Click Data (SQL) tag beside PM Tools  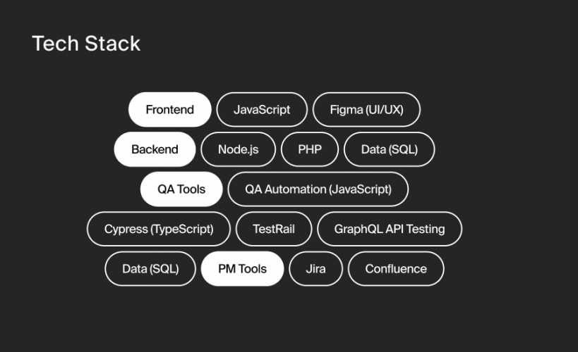[x=150, y=269]
